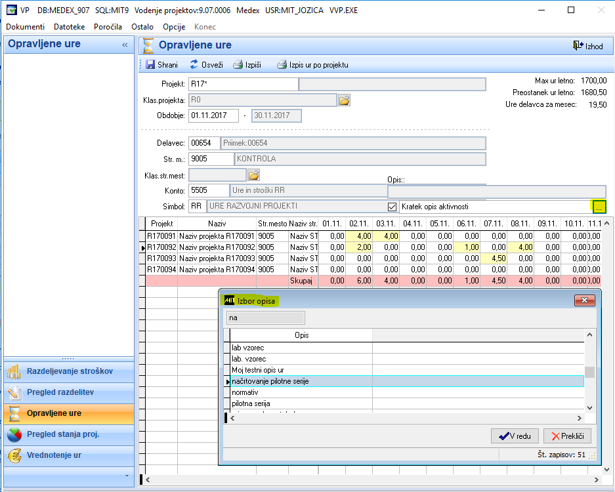Click the Osveži refresh icon

pyautogui.click(x=194, y=65)
